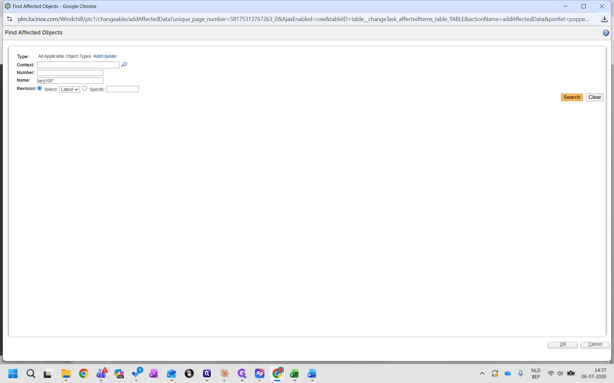
Task: Click the battery tray icon
Action: [x=571, y=373]
